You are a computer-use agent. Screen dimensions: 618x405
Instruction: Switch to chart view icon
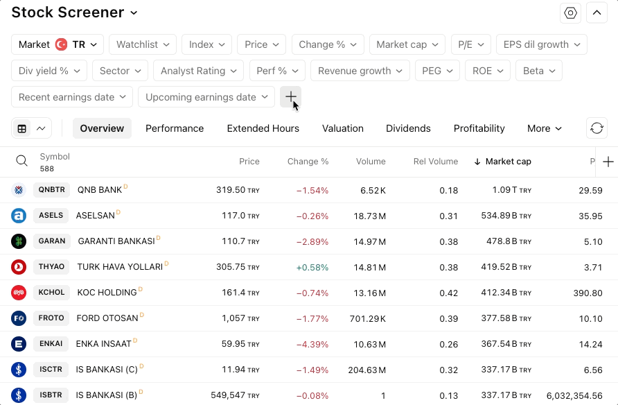coord(41,128)
